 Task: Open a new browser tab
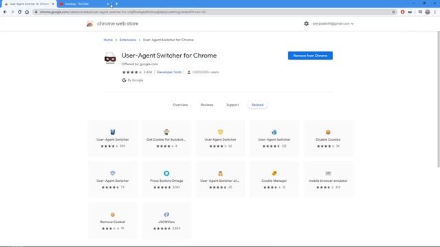tap(116, 4)
